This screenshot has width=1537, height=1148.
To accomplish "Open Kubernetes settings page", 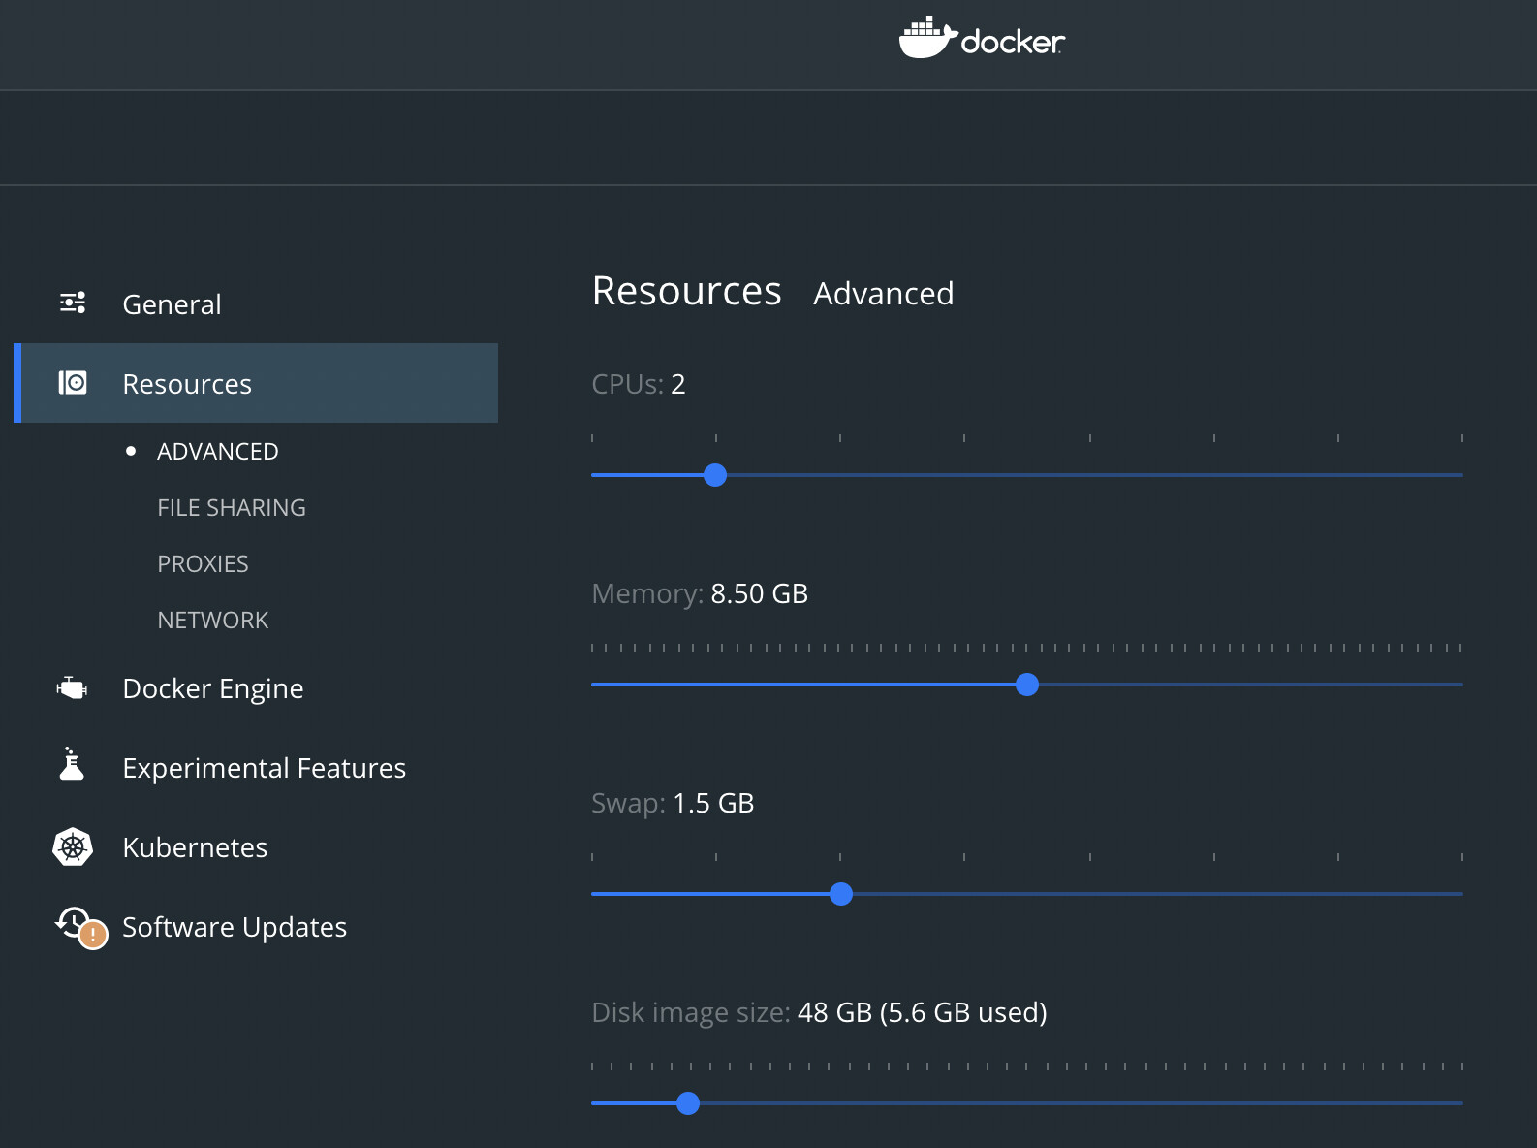I will pyautogui.click(x=195, y=847).
